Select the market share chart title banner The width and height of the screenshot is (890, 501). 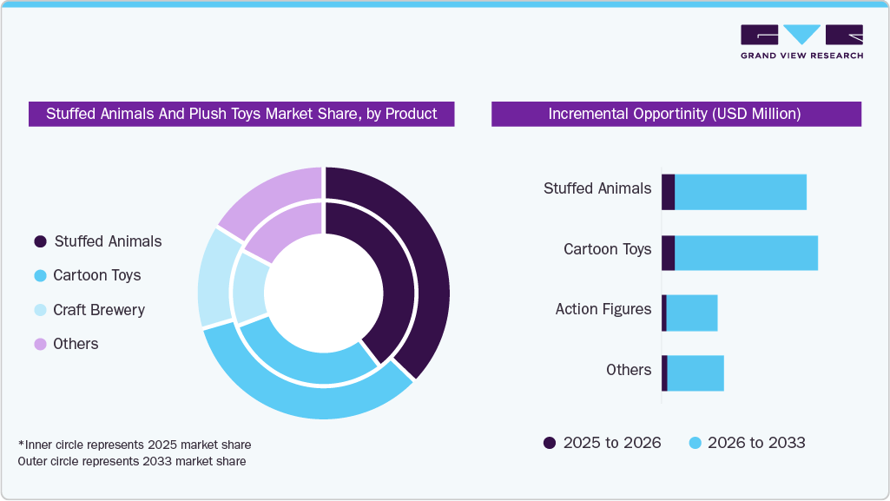[x=241, y=114]
